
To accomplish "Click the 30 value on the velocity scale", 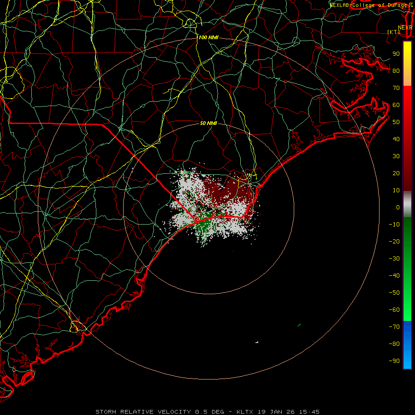I will [x=396, y=156].
